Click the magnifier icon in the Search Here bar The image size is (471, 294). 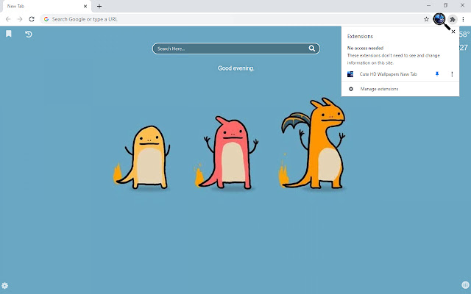[312, 49]
